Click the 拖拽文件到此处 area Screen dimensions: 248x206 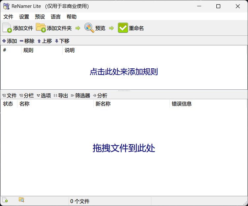(124, 148)
